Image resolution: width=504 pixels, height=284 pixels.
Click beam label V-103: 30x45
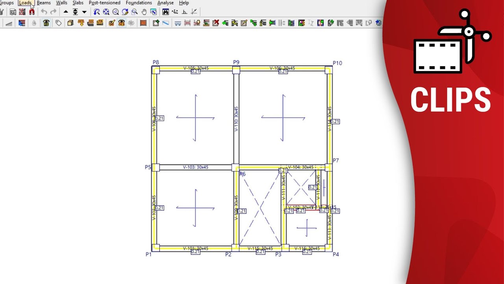pyautogui.click(x=196, y=167)
